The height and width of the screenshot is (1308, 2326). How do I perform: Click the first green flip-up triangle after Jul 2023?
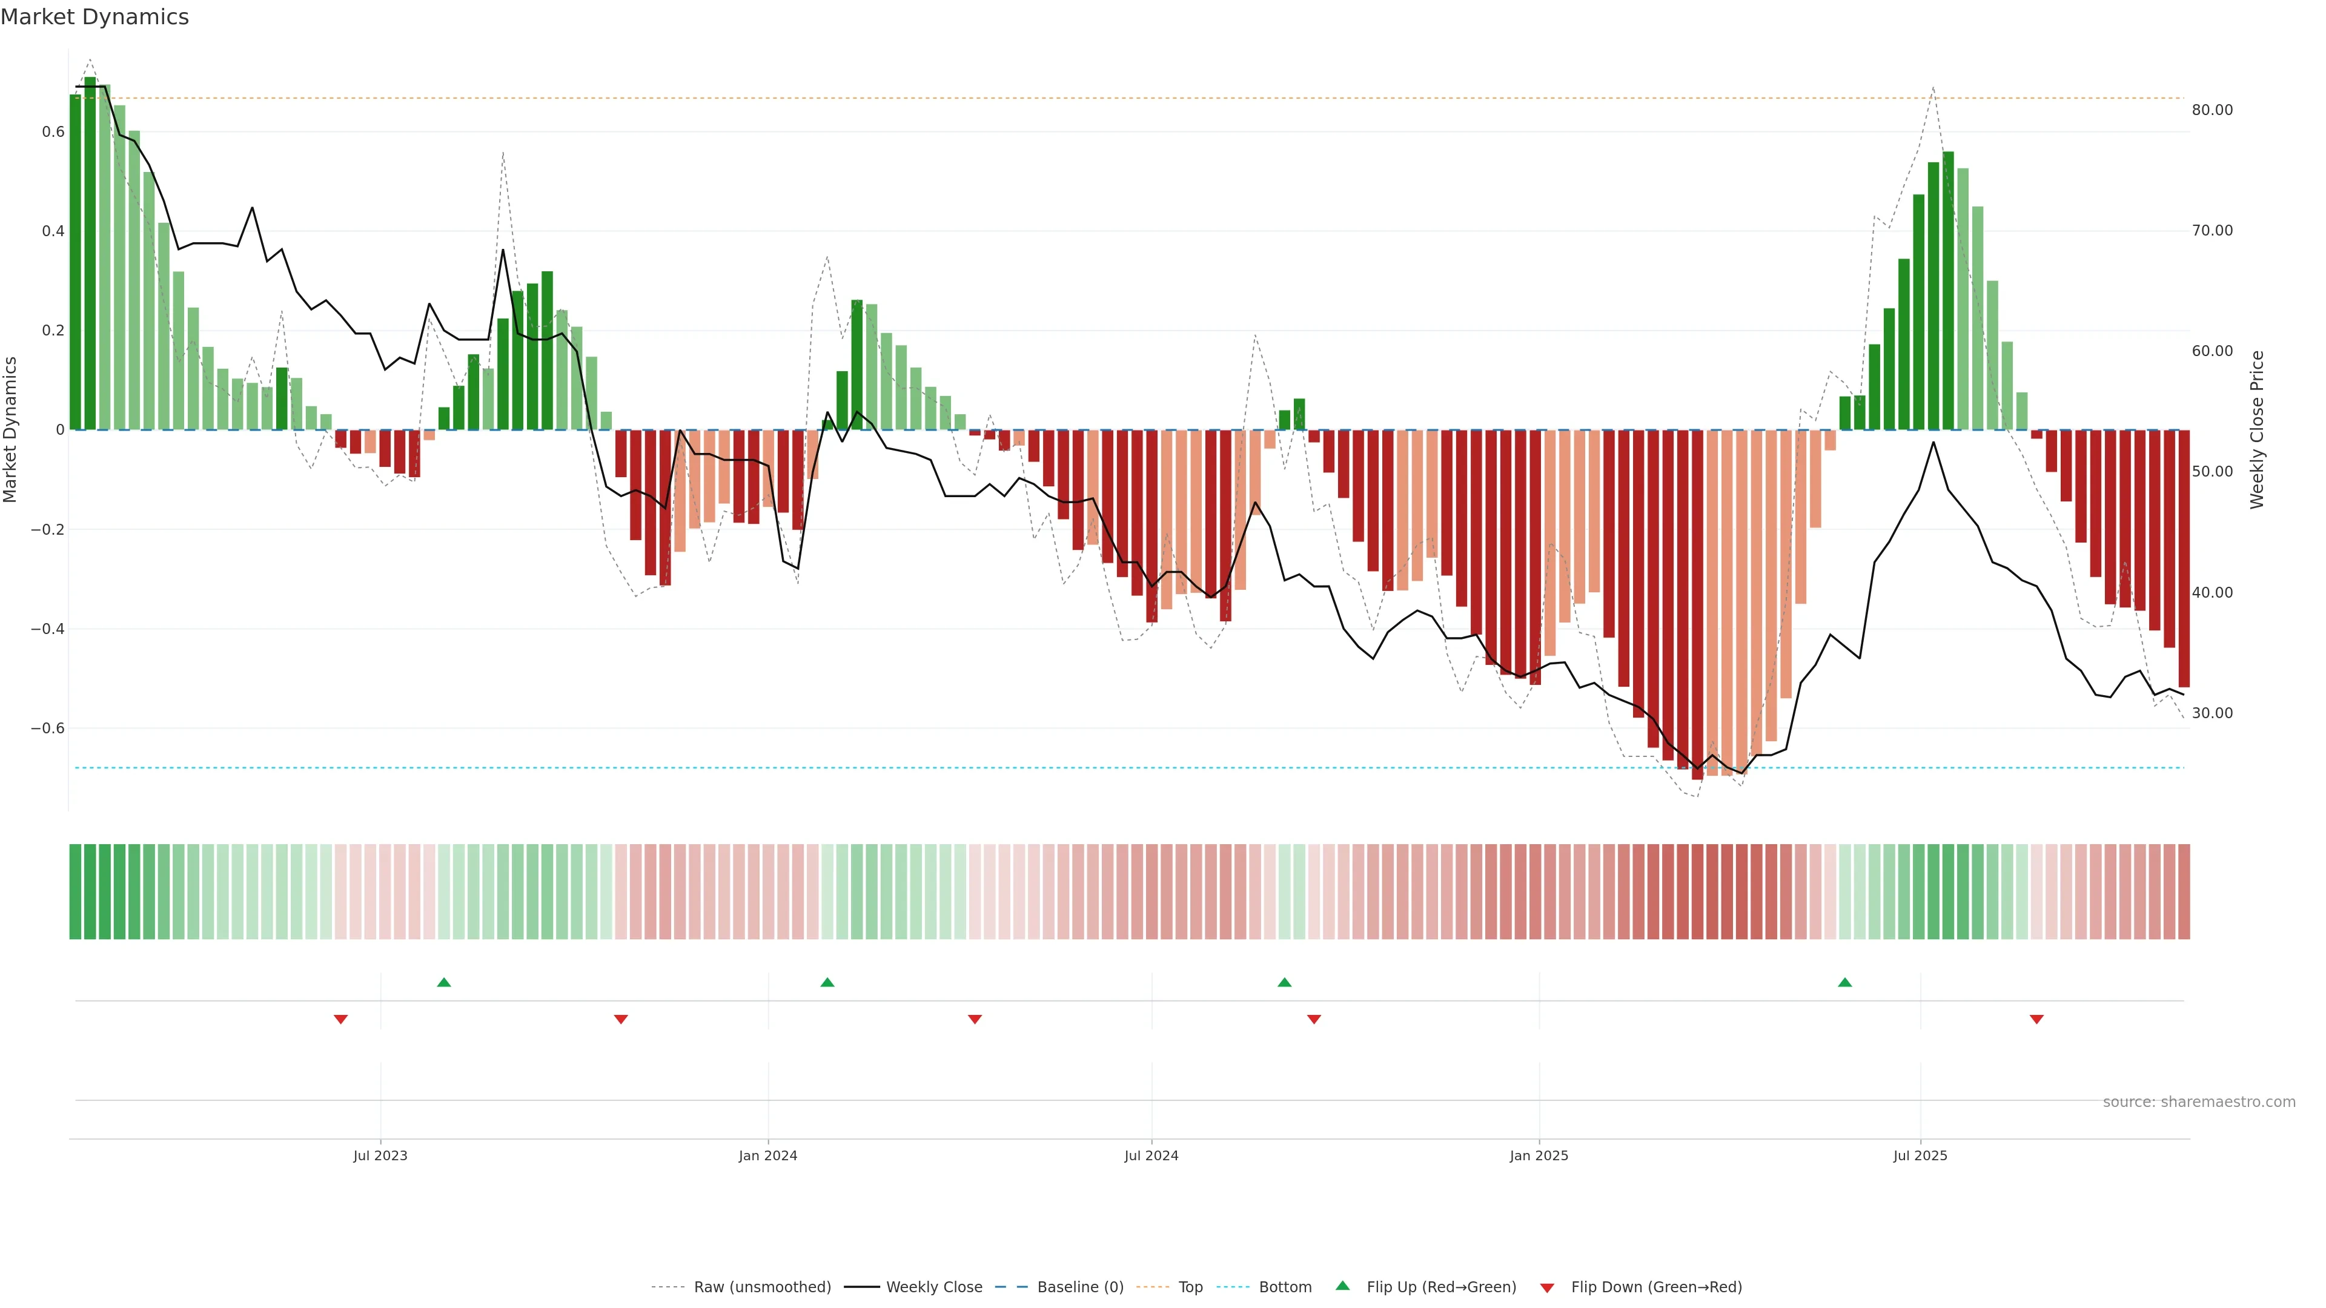click(x=443, y=982)
